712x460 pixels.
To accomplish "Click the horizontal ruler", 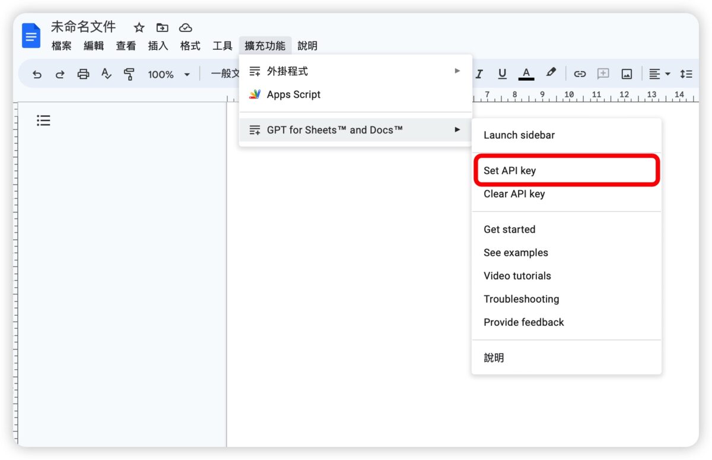I will point(586,95).
